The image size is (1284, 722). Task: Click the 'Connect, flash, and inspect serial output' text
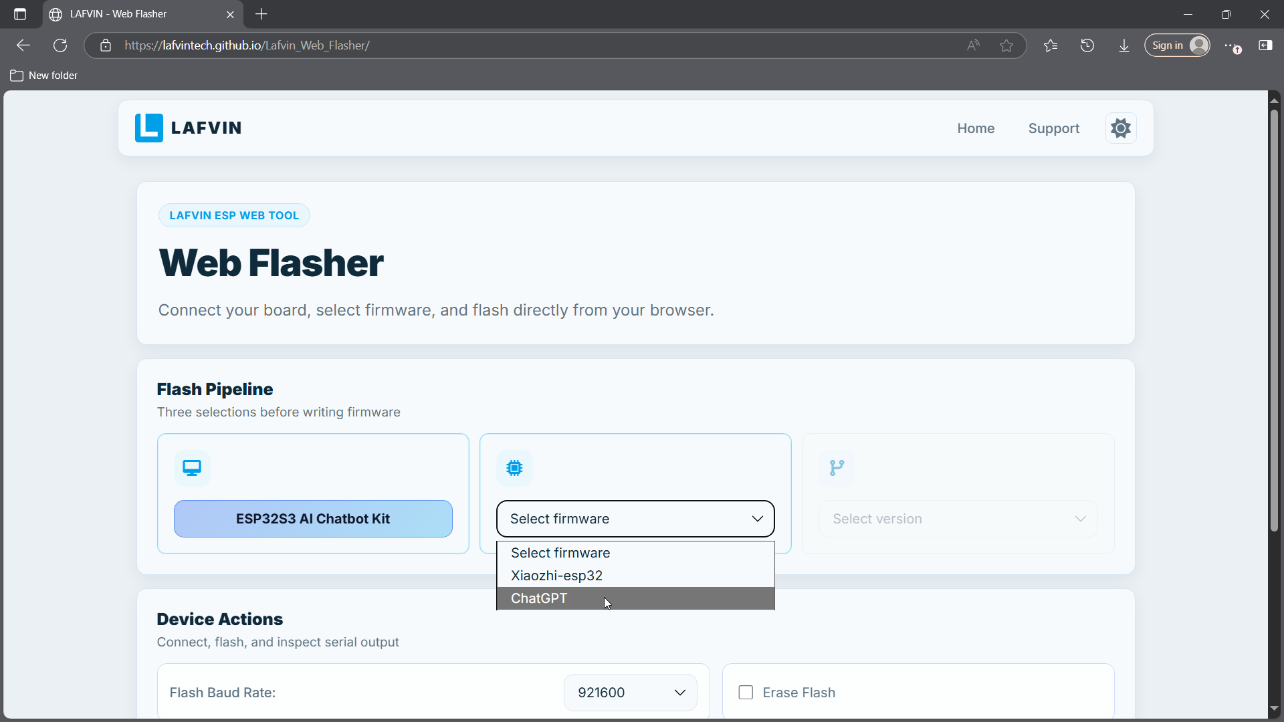coord(278,642)
